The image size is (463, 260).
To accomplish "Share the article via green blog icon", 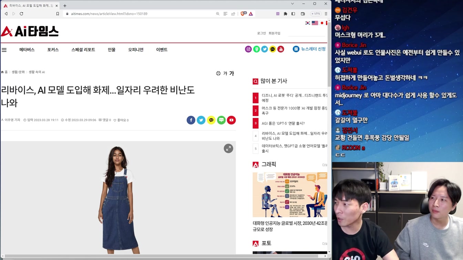I will 221,120.
